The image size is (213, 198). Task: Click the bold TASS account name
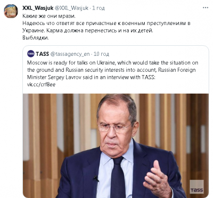tap(42, 54)
